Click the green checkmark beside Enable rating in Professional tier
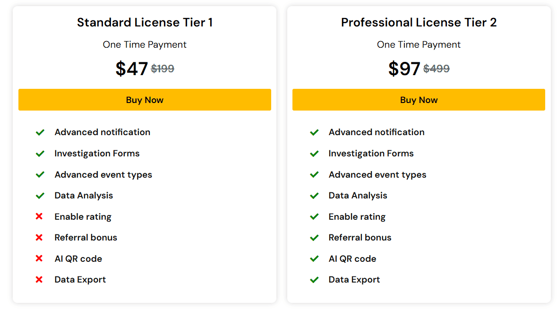The width and height of the screenshot is (557, 309). pos(314,216)
